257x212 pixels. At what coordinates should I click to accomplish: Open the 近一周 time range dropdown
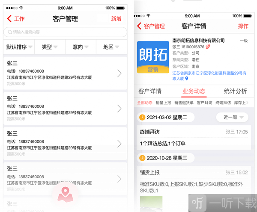232,117
